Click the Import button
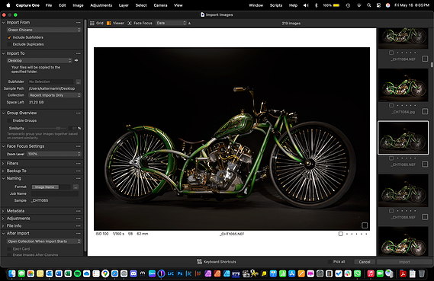Image resolution: width=434 pixels, height=281 pixels. point(404,262)
